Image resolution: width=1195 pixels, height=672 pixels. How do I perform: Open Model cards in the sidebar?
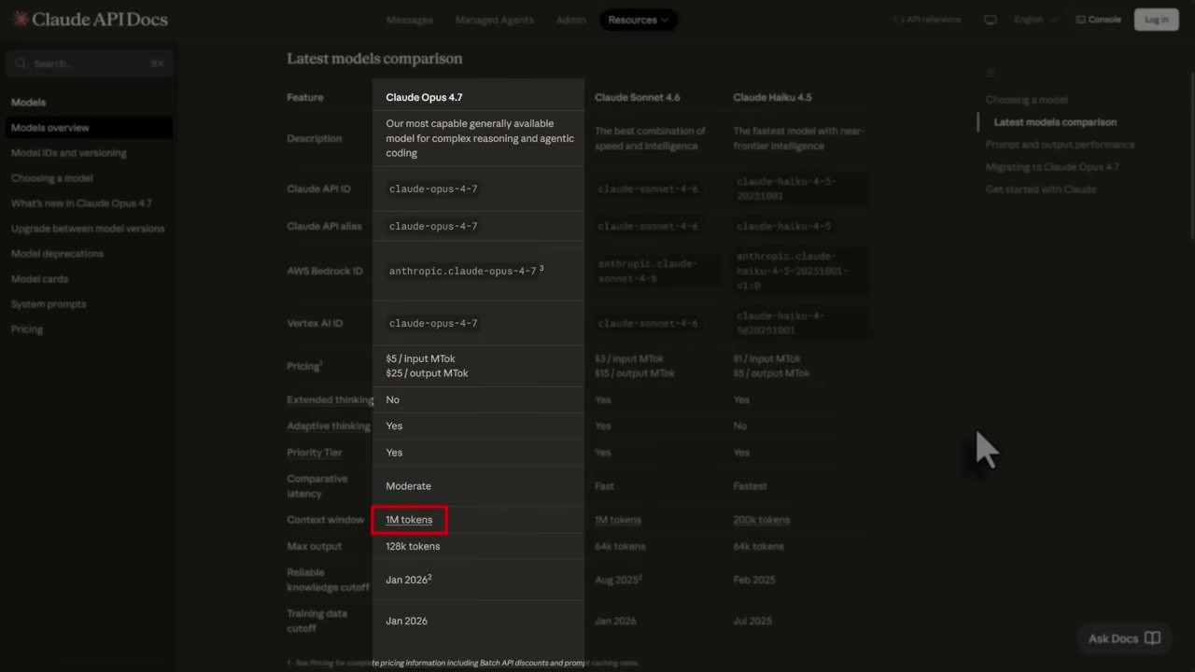(39, 279)
